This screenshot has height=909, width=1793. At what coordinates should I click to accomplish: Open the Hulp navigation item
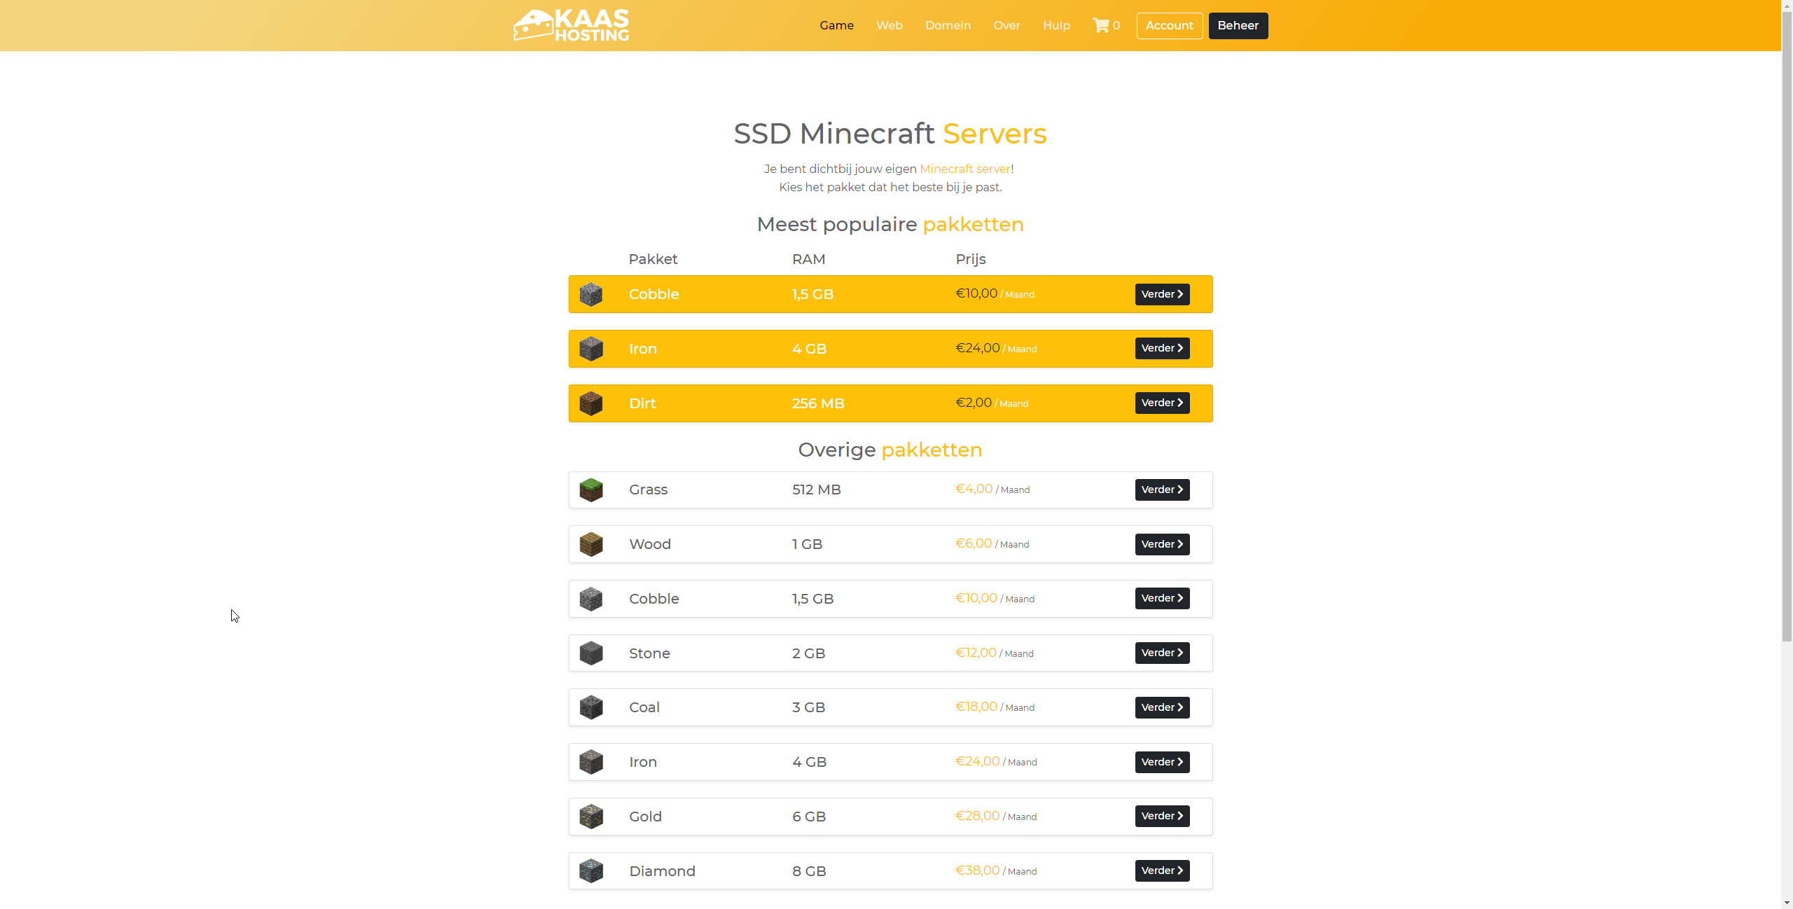pyautogui.click(x=1056, y=25)
